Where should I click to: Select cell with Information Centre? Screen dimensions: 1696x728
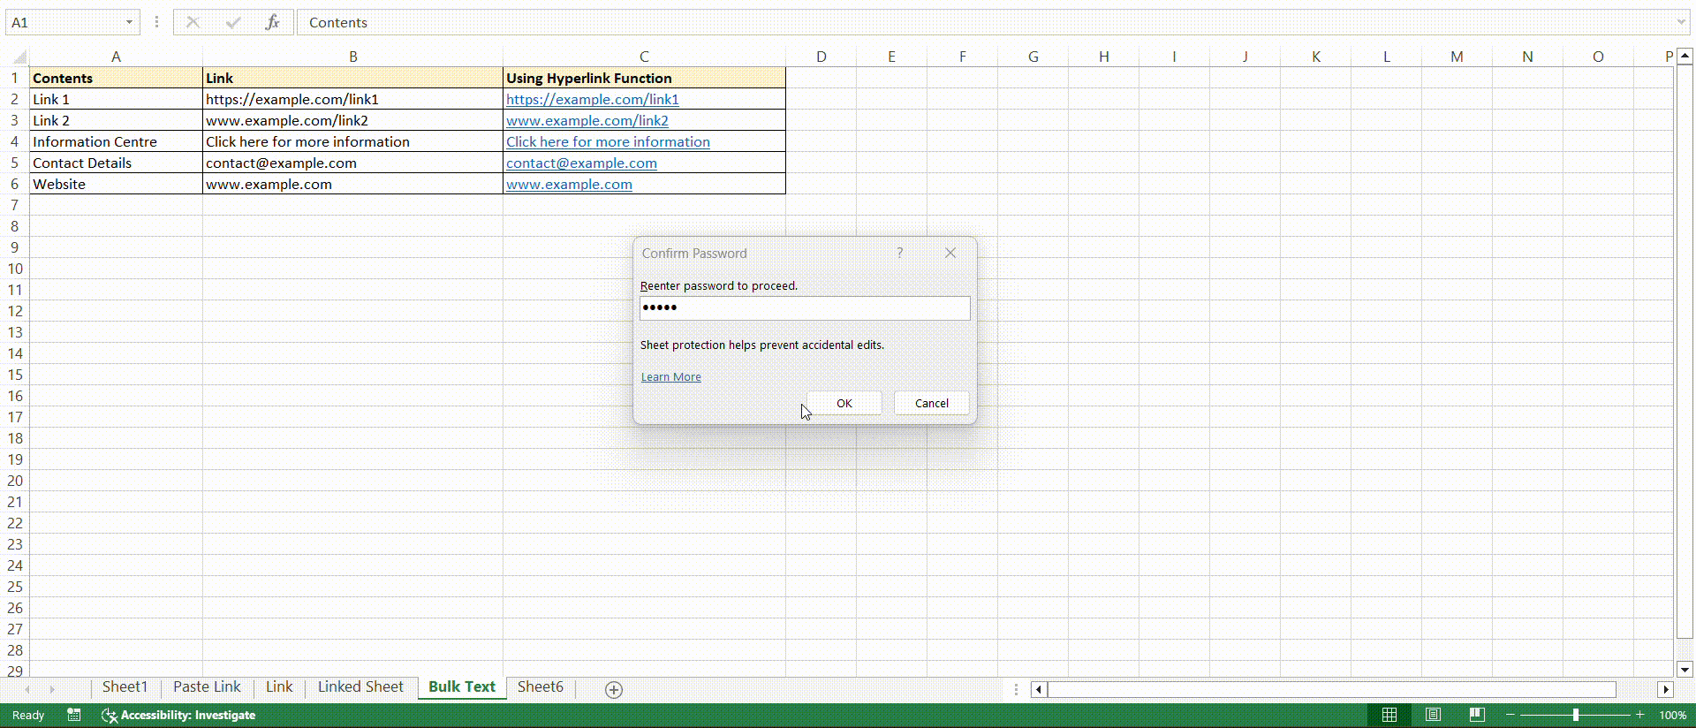(x=116, y=141)
